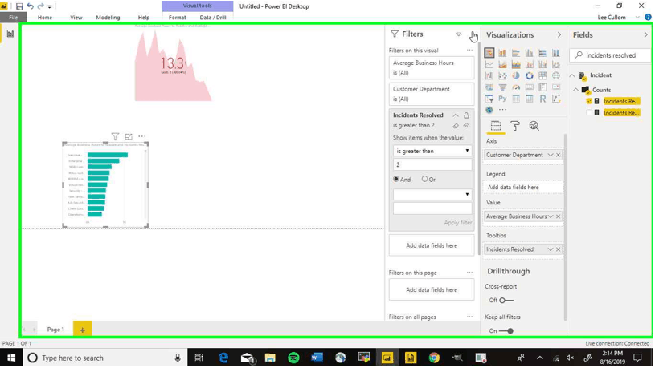655x368 pixels.
Task: Open the Analytics magnifier tab
Action: pyautogui.click(x=534, y=126)
